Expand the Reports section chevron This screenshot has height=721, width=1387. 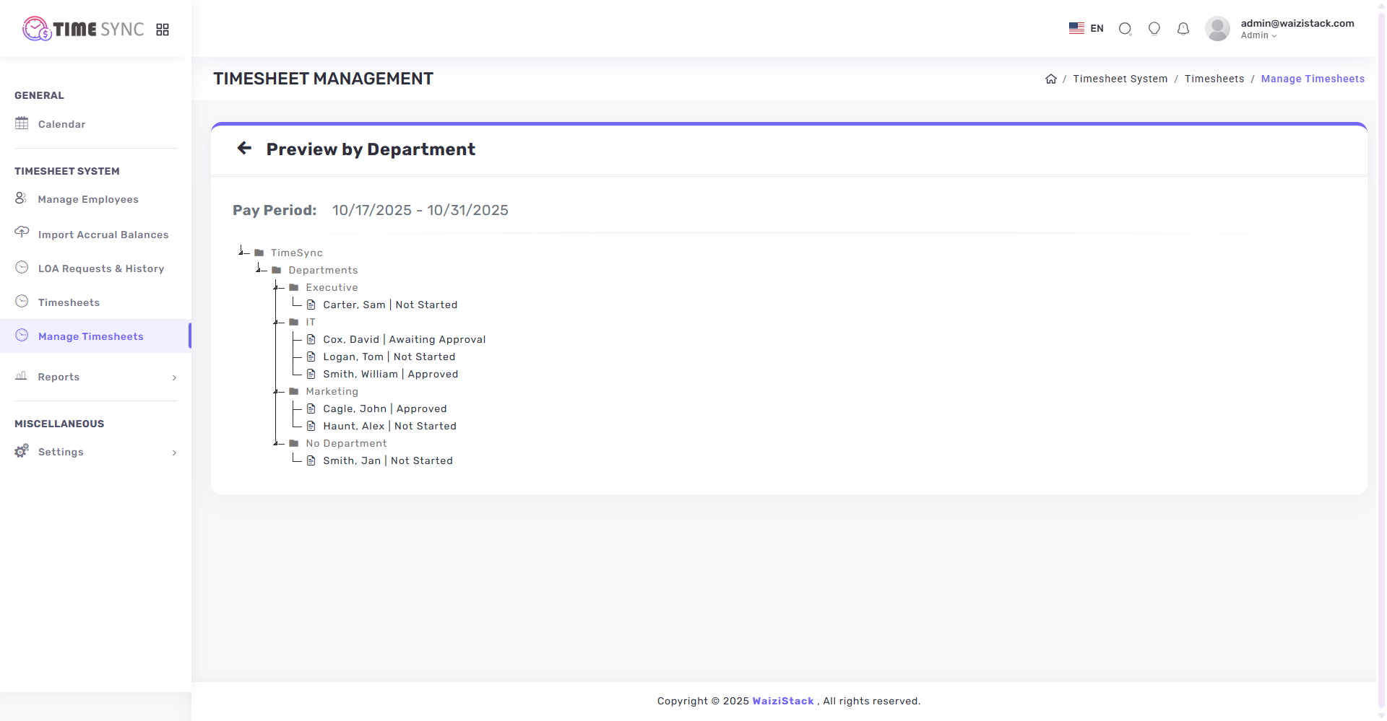[173, 377]
